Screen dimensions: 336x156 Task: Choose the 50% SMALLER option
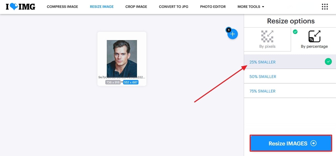pos(263,76)
